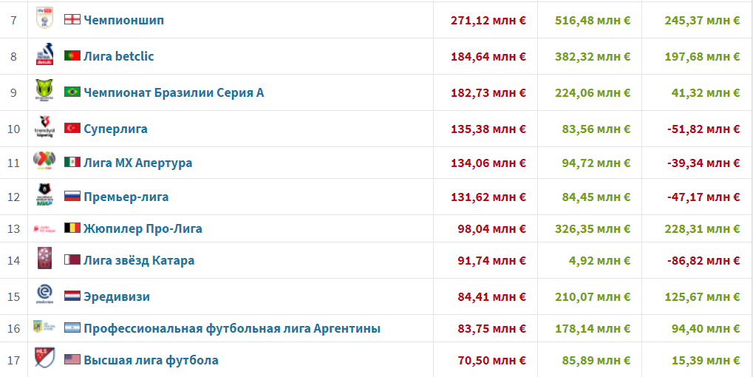Click the -86,82 млн € balance value
Image resolution: width=753 pixels, height=377 pixels.
coord(701,260)
